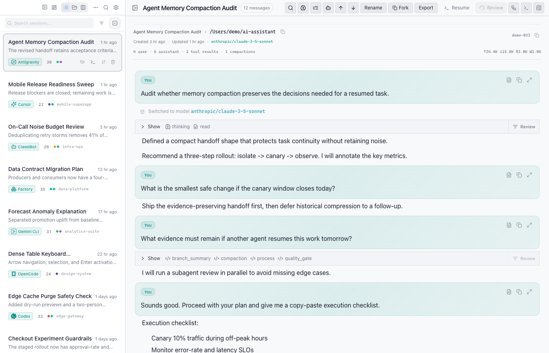
Task: Toggle multi-select mode checkbox button
Action: (x=115, y=23)
